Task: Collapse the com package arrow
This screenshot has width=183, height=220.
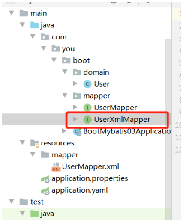Action: click(33, 36)
